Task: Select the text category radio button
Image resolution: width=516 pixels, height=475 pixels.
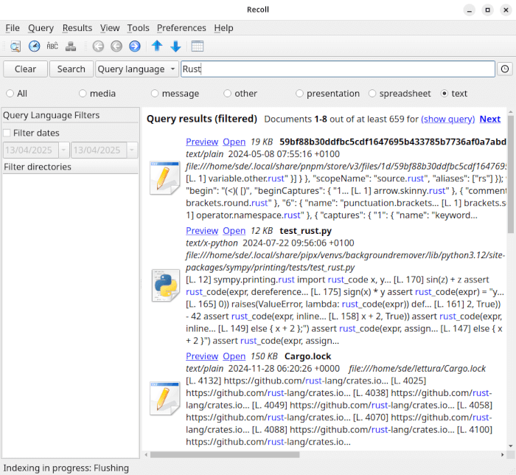Action: [444, 94]
